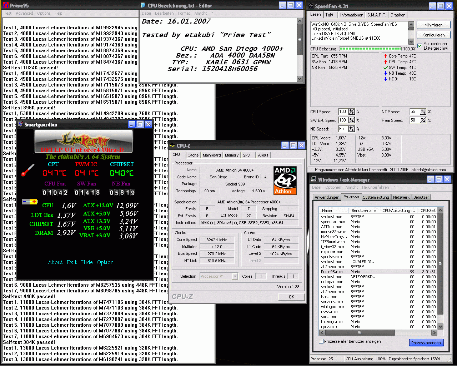Click the thermometer icon in Smartguardian

[28, 170]
